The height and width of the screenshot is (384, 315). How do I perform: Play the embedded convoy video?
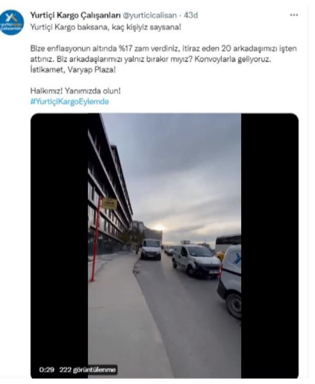click(164, 246)
